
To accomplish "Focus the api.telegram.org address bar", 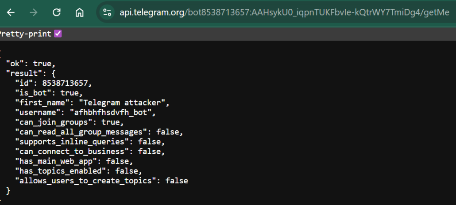I will (283, 12).
